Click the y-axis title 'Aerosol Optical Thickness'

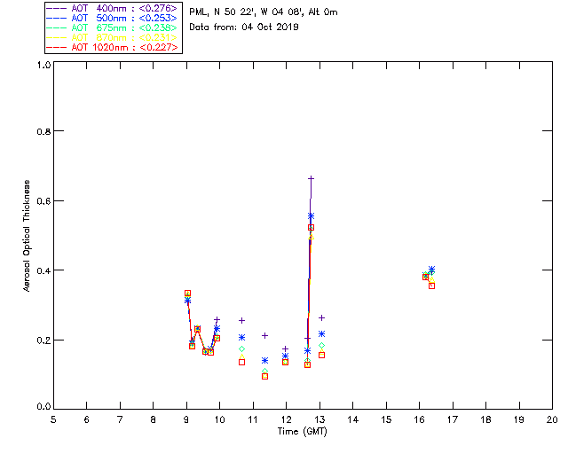click(27, 236)
